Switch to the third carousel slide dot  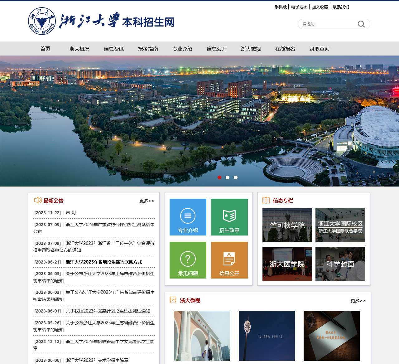[x=236, y=177]
